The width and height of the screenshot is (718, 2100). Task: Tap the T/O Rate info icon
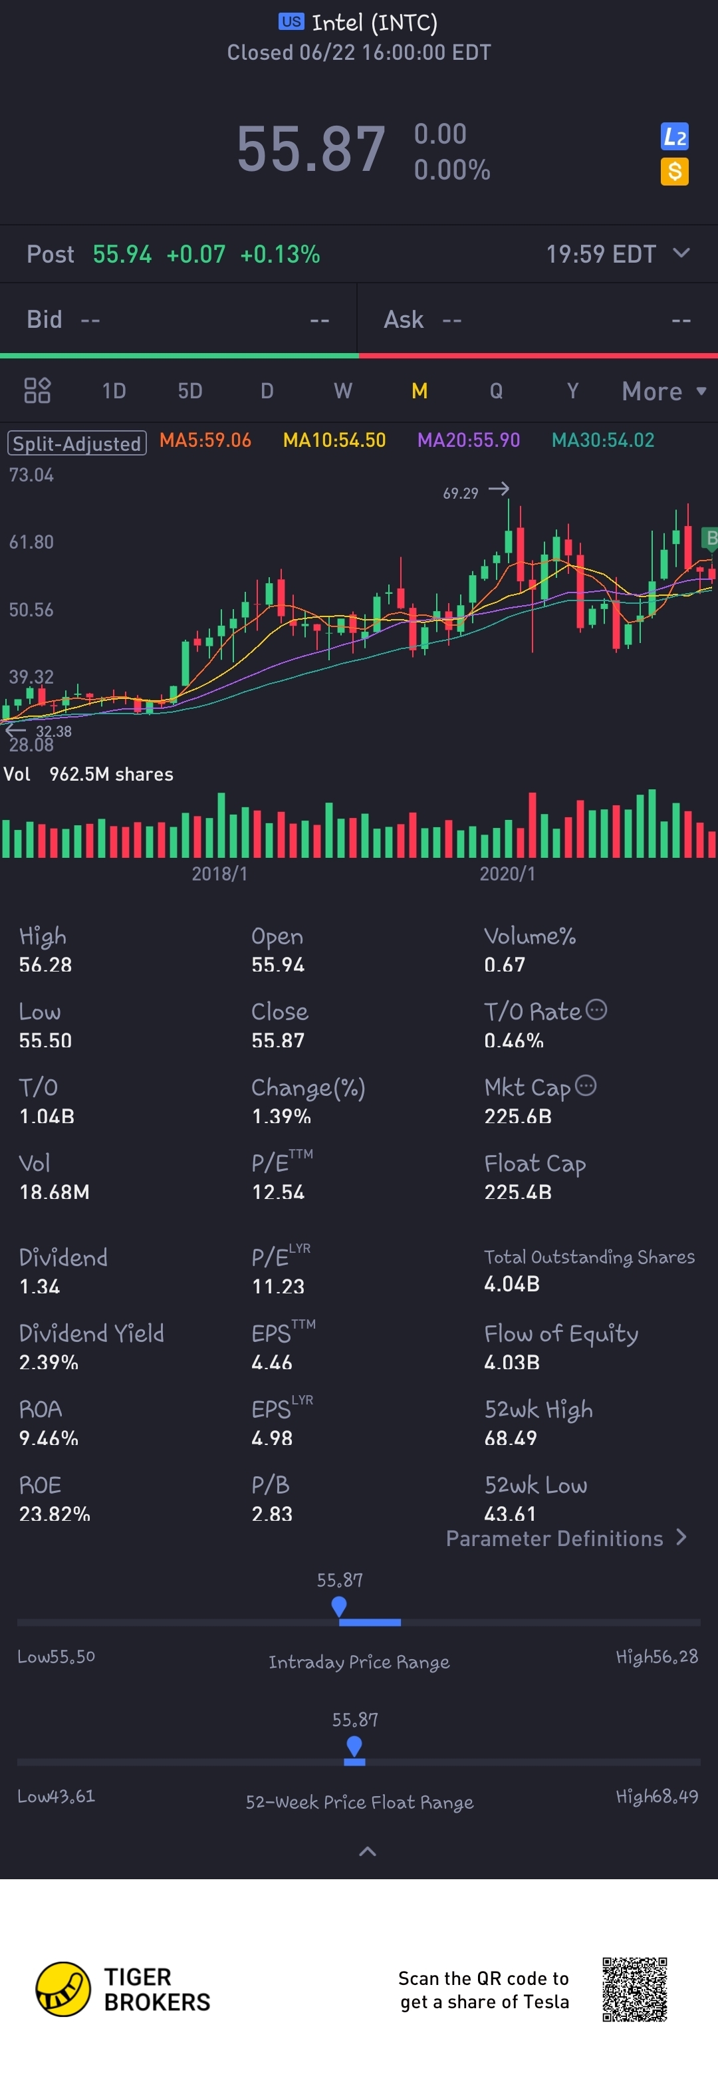pyautogui.click(x=596, y=1010)
